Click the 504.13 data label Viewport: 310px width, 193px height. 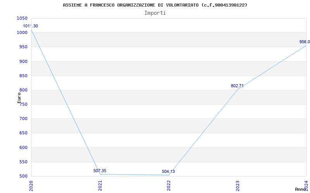[x=168, y=171]
